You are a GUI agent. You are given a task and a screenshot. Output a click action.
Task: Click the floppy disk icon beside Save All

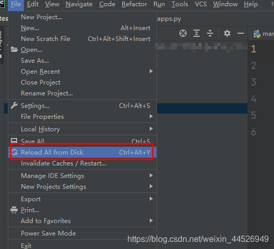point(14,141)
